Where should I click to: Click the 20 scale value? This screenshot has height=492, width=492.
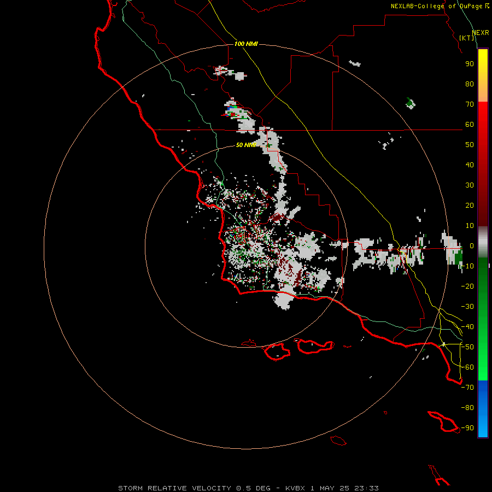[x=470, y=206]
